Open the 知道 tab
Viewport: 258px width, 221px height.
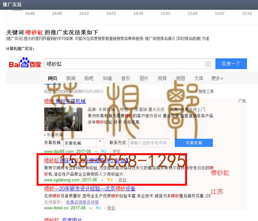[x=107, y=78]
